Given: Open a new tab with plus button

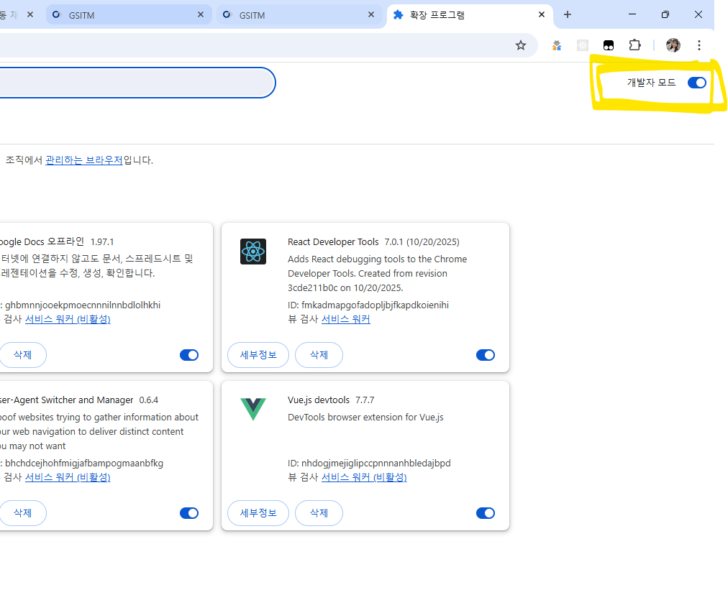Looking at the screenshot, I should [x=568, y=14].
